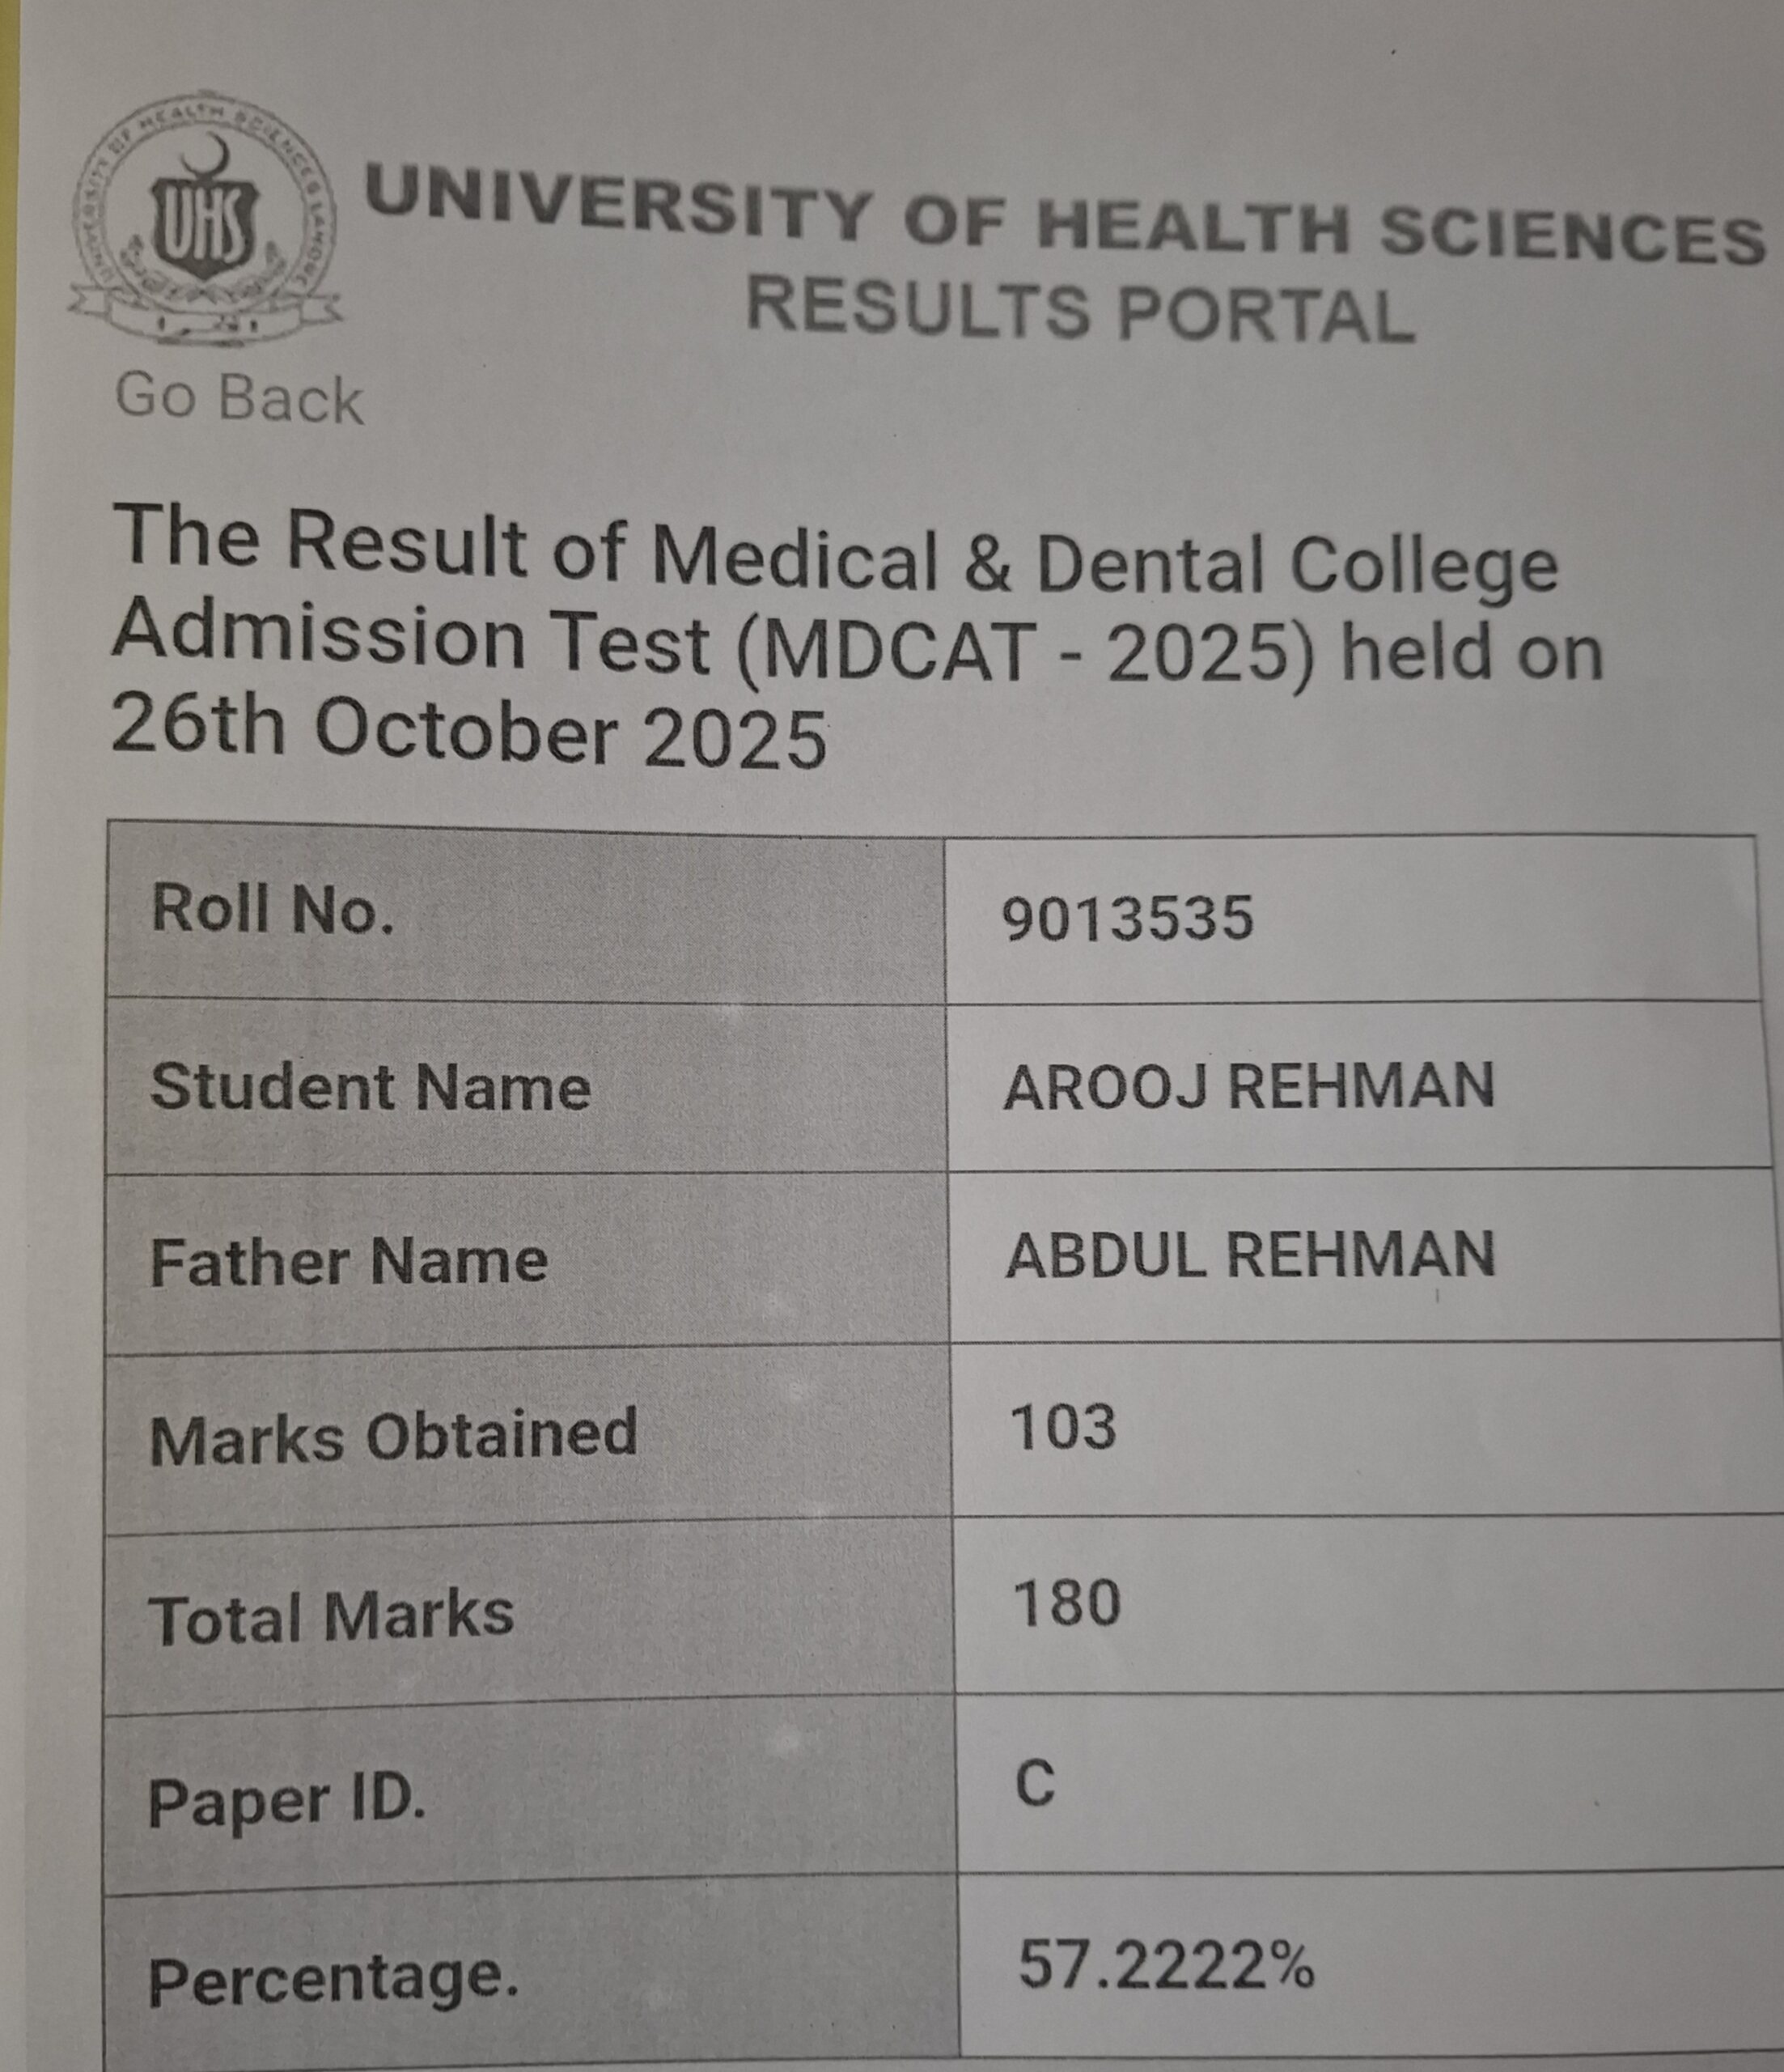The height and width of the screenshot is (2072, 1784).
Task: Click the UHS university logo emblem
Action: click(x=205, y=220)
